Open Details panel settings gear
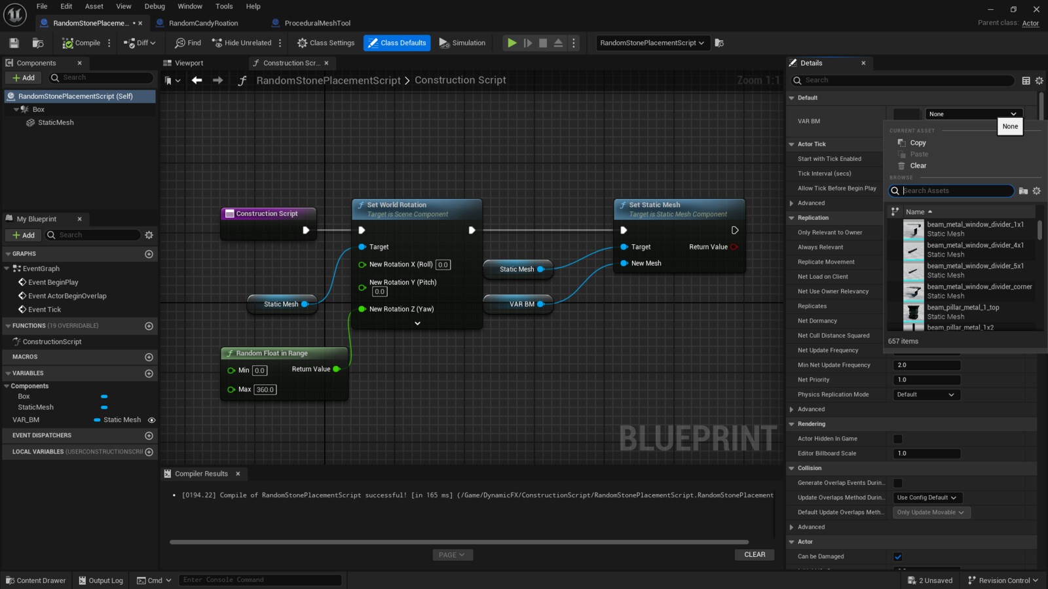 coord(1039,80)
